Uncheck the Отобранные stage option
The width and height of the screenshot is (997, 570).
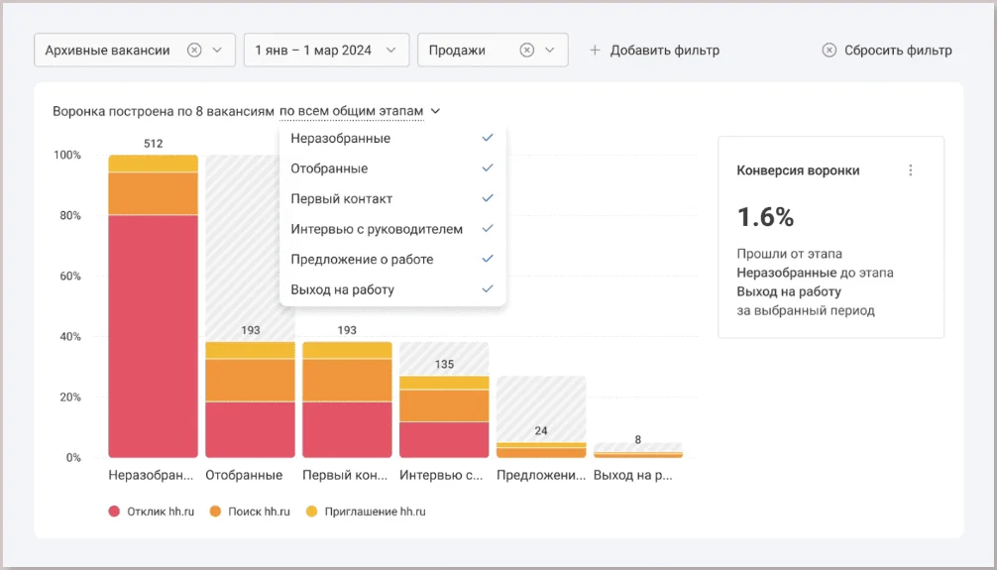(487, 169)
